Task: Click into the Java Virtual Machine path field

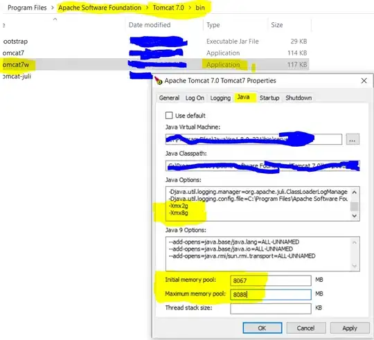Action: coord(253,139)
